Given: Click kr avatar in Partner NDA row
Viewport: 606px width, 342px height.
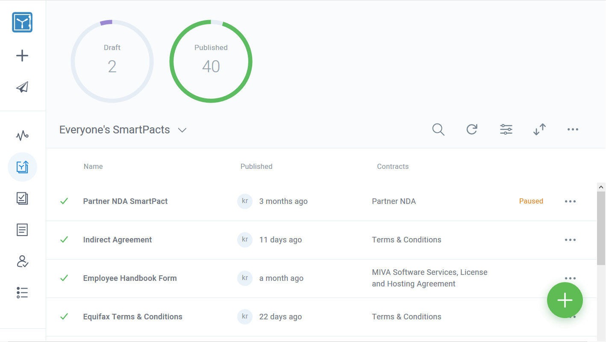Looking at the screenshot, I should pyautogui.click(x=245, y=201).
